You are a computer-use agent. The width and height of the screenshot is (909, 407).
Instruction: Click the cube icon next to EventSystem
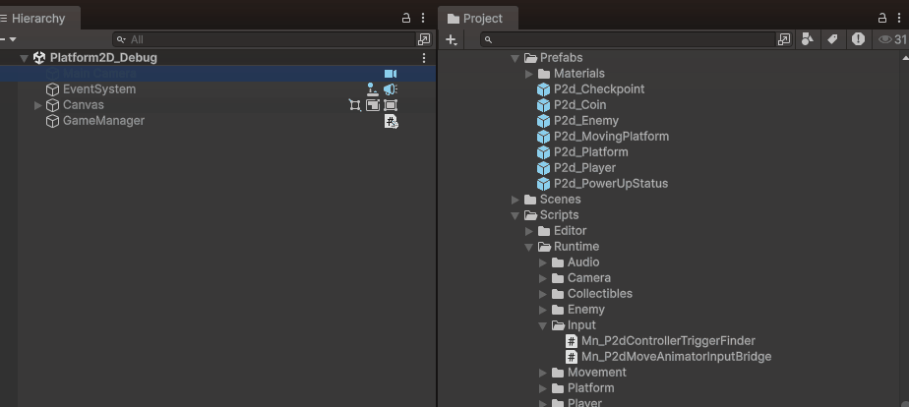coord(53,89)
